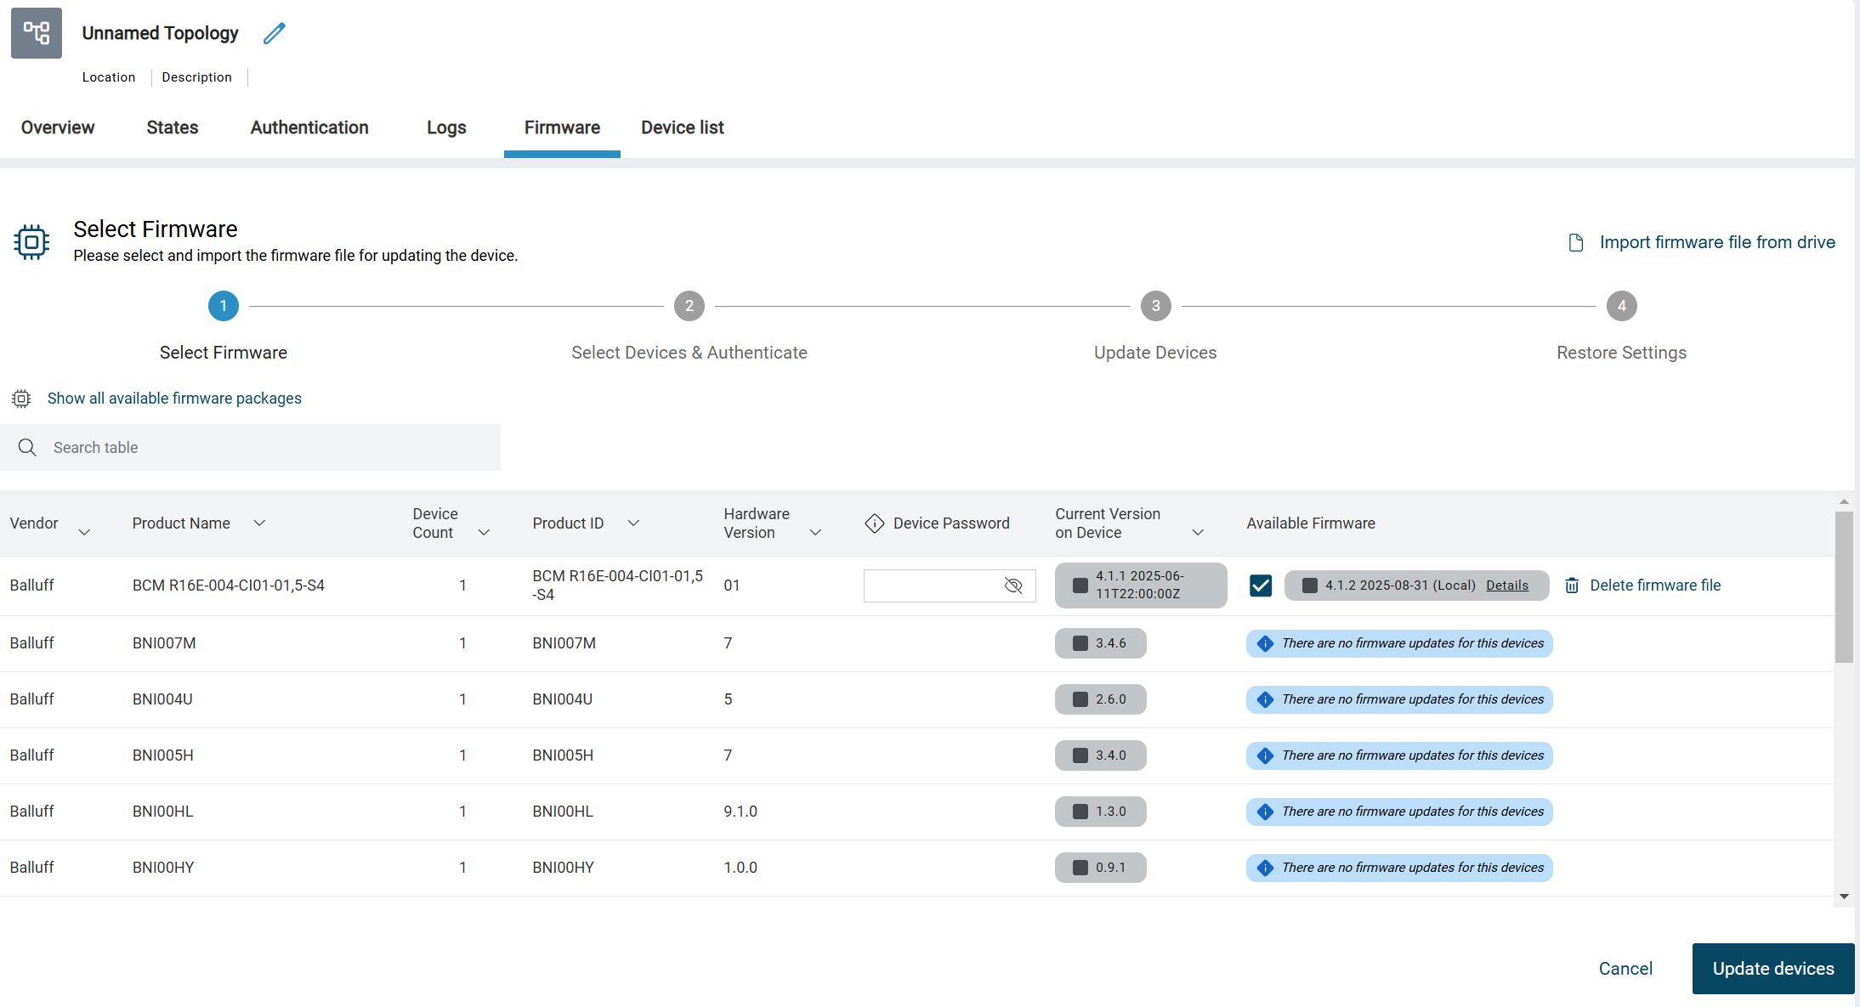Click the info icon in BNI005H firmware notice
The image size is (1860, 1007).
1265,755
